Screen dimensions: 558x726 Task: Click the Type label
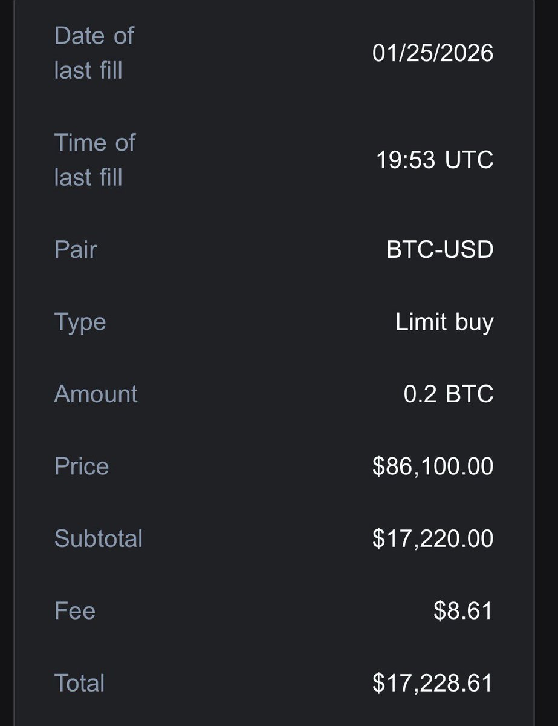[x=80, y=322]
